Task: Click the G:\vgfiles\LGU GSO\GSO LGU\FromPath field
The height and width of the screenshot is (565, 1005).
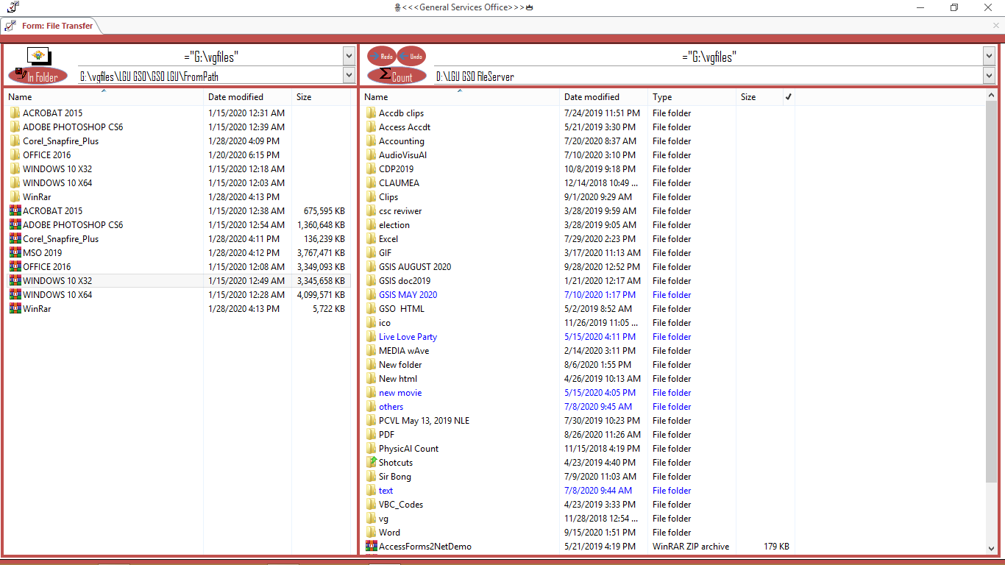Action: [210, 75]
